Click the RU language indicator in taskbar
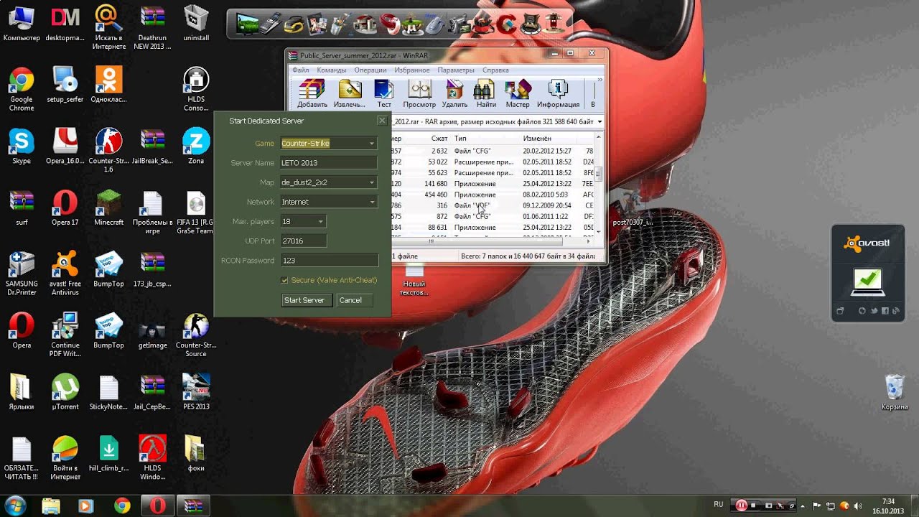 [719, 504]
